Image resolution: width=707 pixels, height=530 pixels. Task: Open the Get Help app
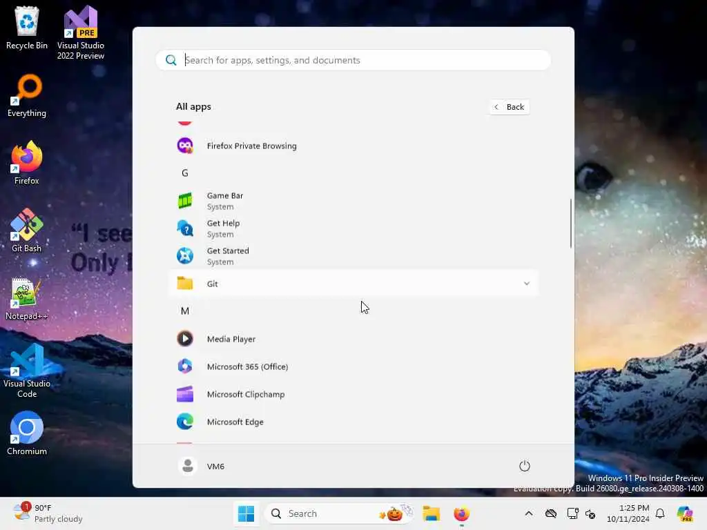click(x=353, y=228)
